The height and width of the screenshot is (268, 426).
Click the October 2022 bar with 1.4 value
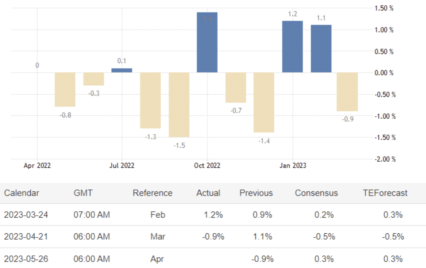click(207, 42)
